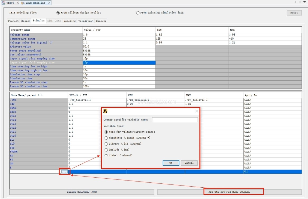Screen dimensions: 308x199
Task: Close the variable type dialog
Action: coord(196,111)
